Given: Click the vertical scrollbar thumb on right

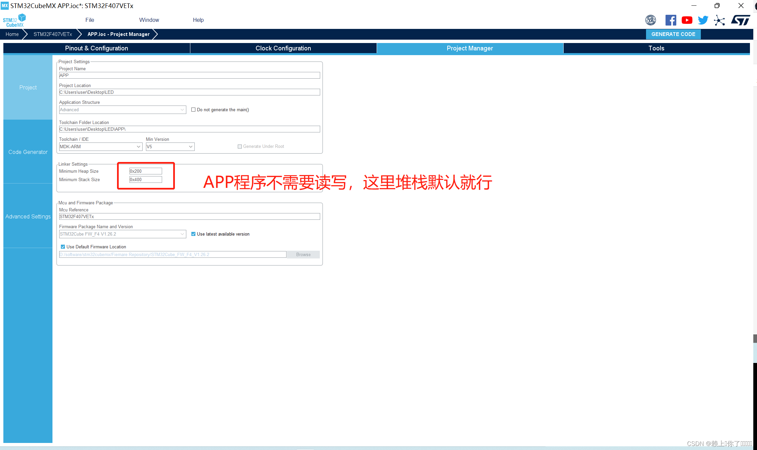Looking at the screenshot, I should 755,338.
